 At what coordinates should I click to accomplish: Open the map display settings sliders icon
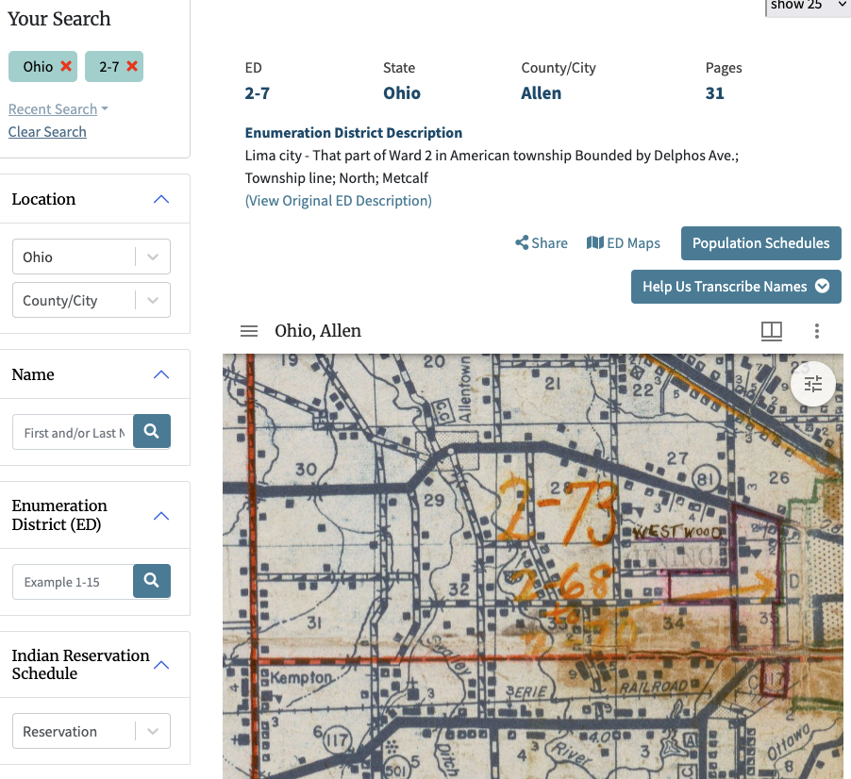pyautogui.click(x=812, y=384)
